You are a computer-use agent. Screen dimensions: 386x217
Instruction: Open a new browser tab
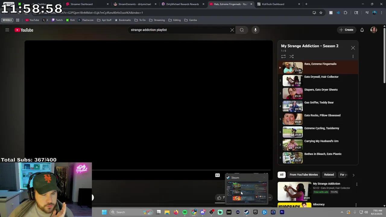306,4
